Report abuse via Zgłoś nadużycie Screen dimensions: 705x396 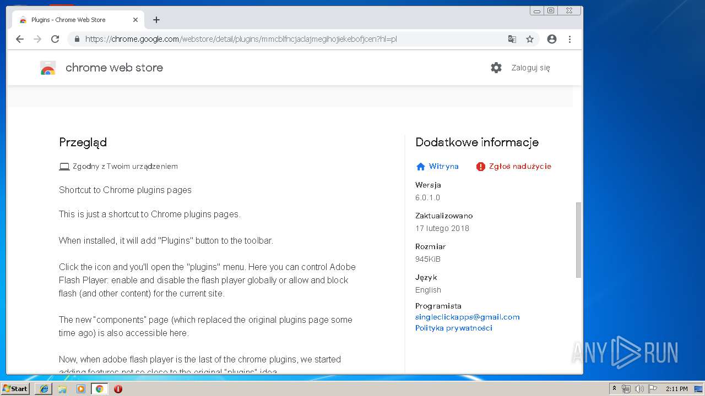coord(520,166)
